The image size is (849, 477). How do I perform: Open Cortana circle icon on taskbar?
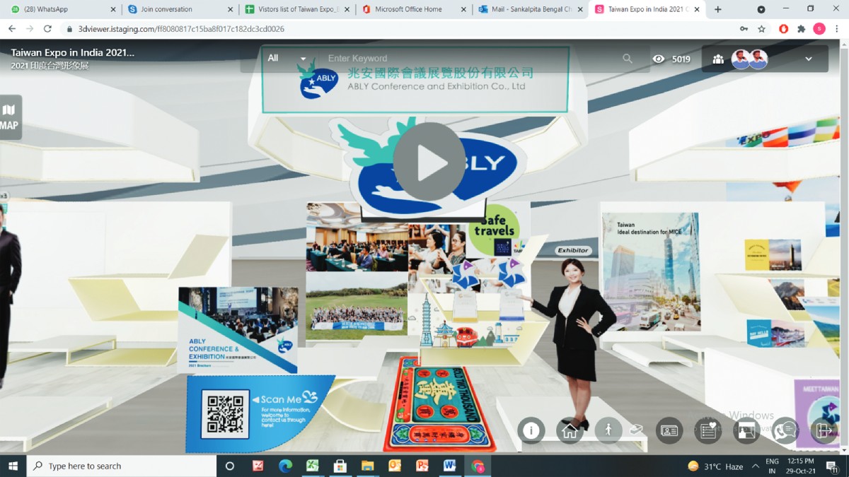click(229, 466)
